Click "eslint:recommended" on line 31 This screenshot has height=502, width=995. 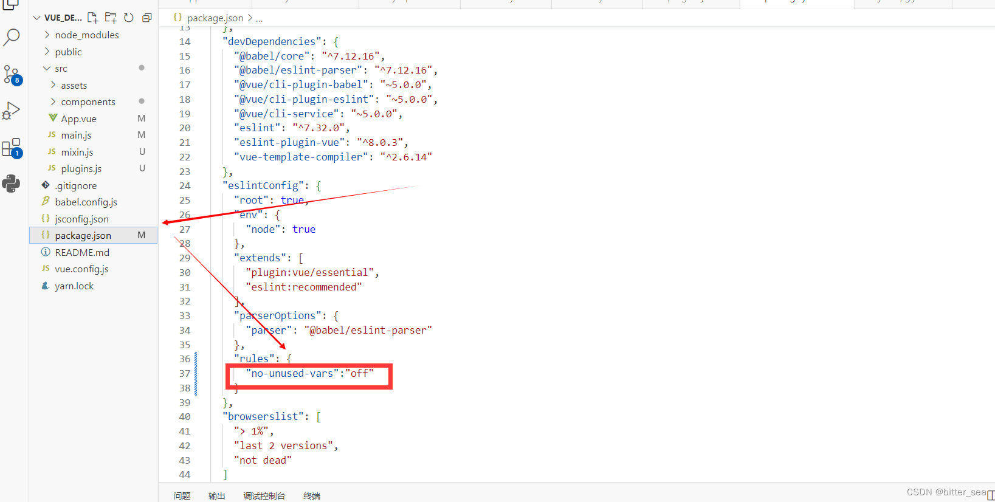(304, 287)
